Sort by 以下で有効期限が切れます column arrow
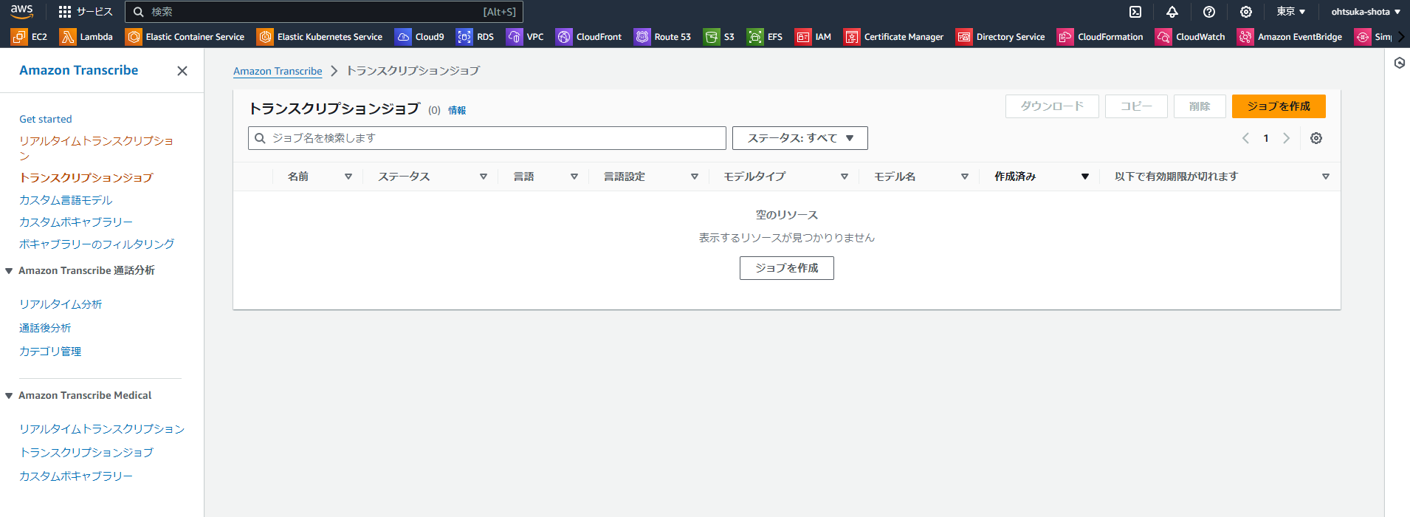 click(1326, 177)
